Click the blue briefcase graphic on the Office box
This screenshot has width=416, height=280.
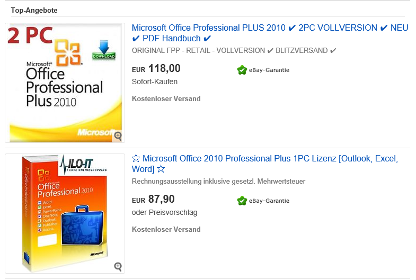pos(83,222)
